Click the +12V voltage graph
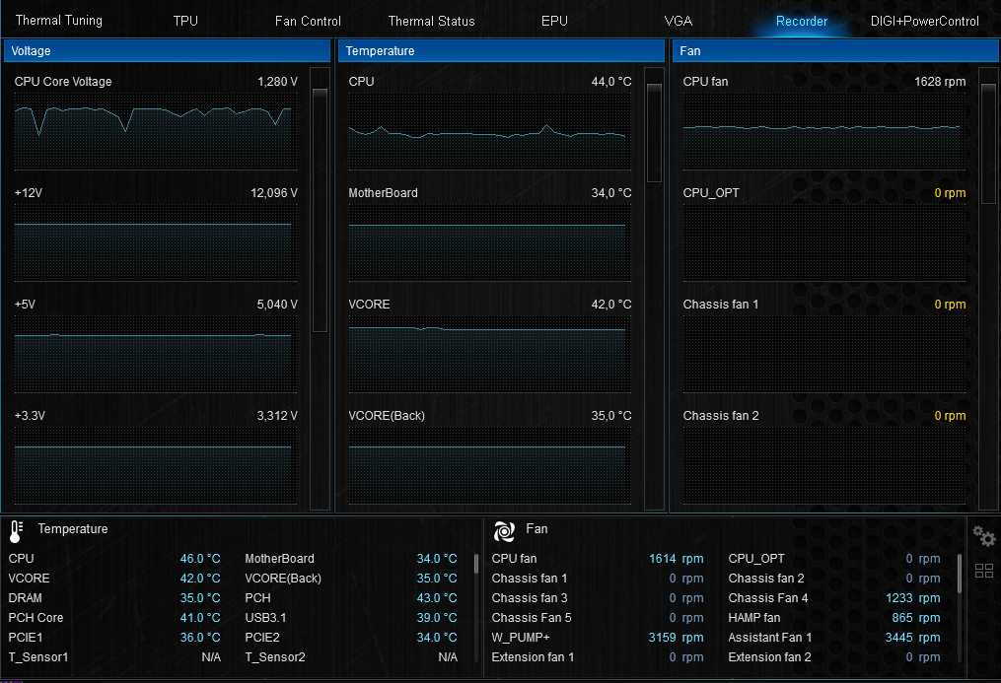Viewport: 1001px width, 683px height. 155,243
